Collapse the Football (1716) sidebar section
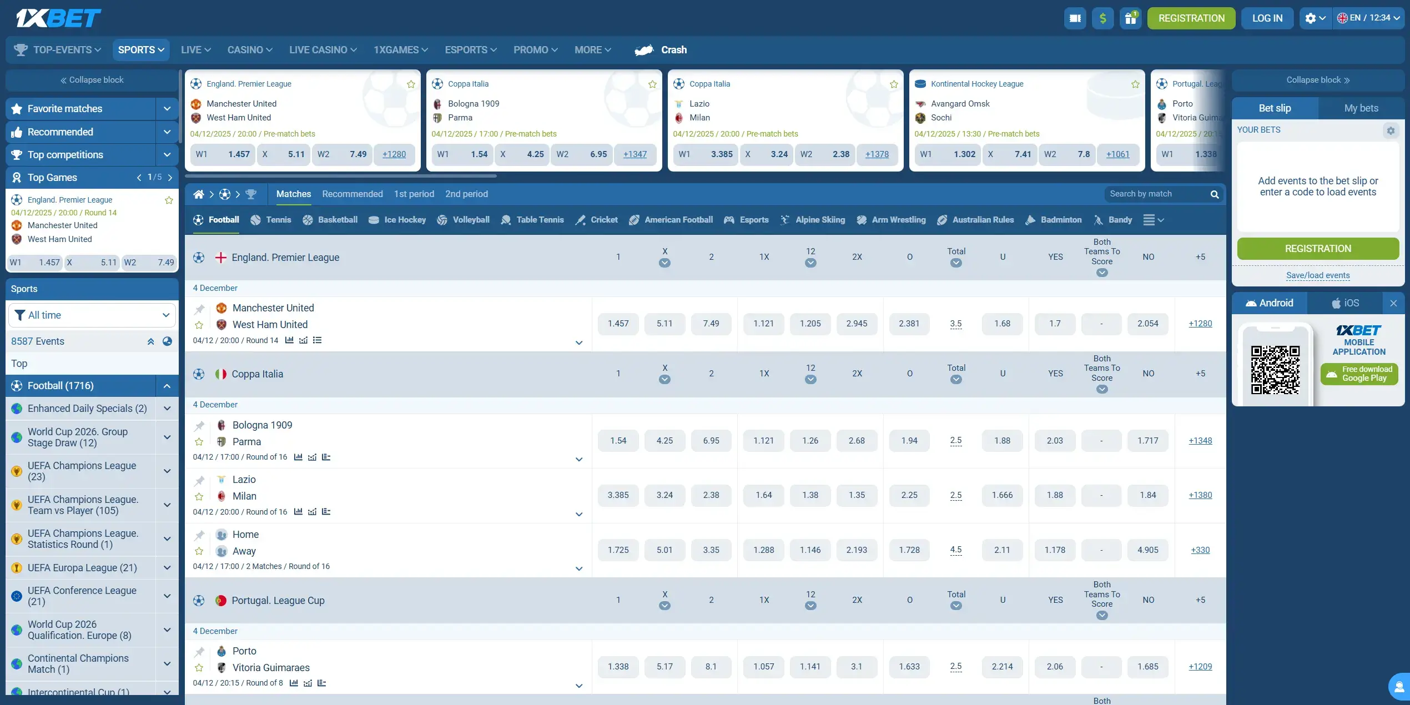Viewport: 1410px width, 705px height. coord(167,385)
